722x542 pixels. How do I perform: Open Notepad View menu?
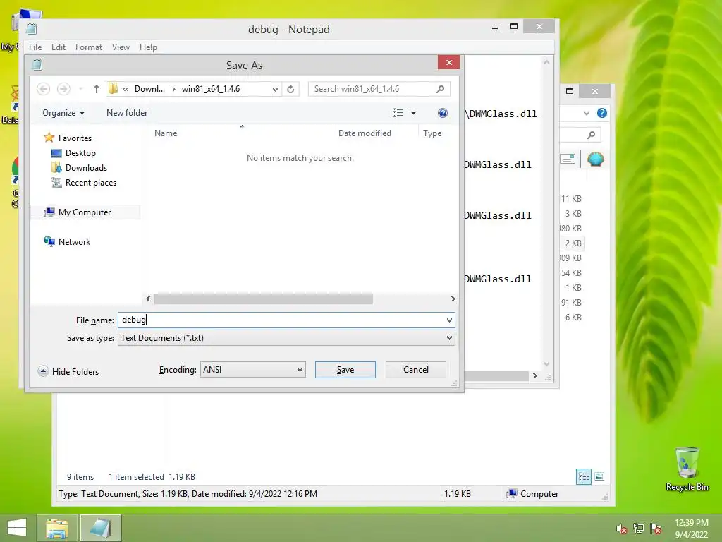tap(121, 47)
